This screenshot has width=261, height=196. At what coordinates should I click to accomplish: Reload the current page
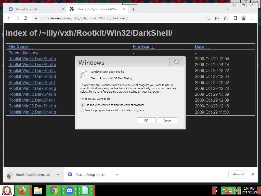[25, 18]
